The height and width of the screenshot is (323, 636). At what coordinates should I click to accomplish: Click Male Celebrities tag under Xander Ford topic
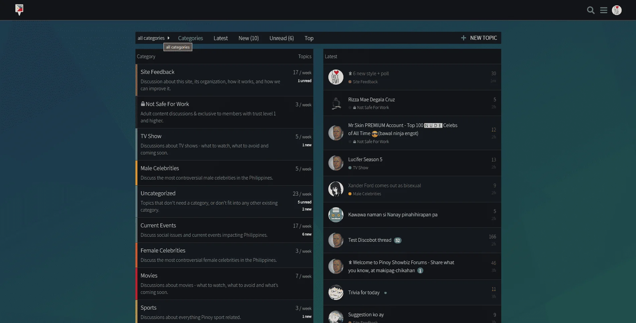tap(364, 194)
